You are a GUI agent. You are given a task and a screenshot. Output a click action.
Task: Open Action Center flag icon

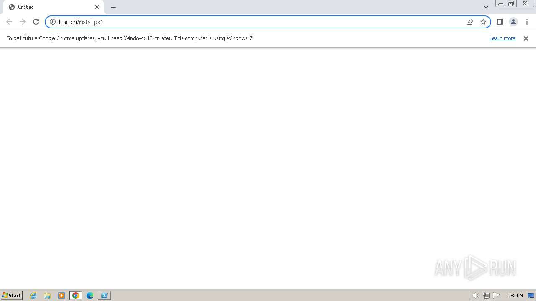pyautogui.click(x=496, y=296)
